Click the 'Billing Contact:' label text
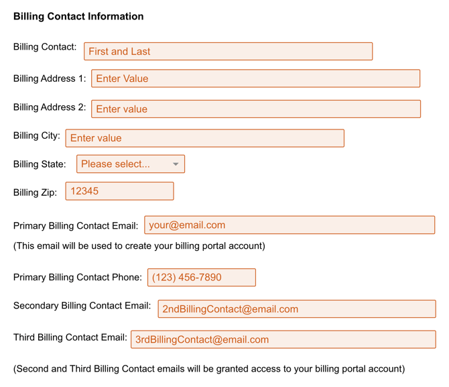 [45, 47]
